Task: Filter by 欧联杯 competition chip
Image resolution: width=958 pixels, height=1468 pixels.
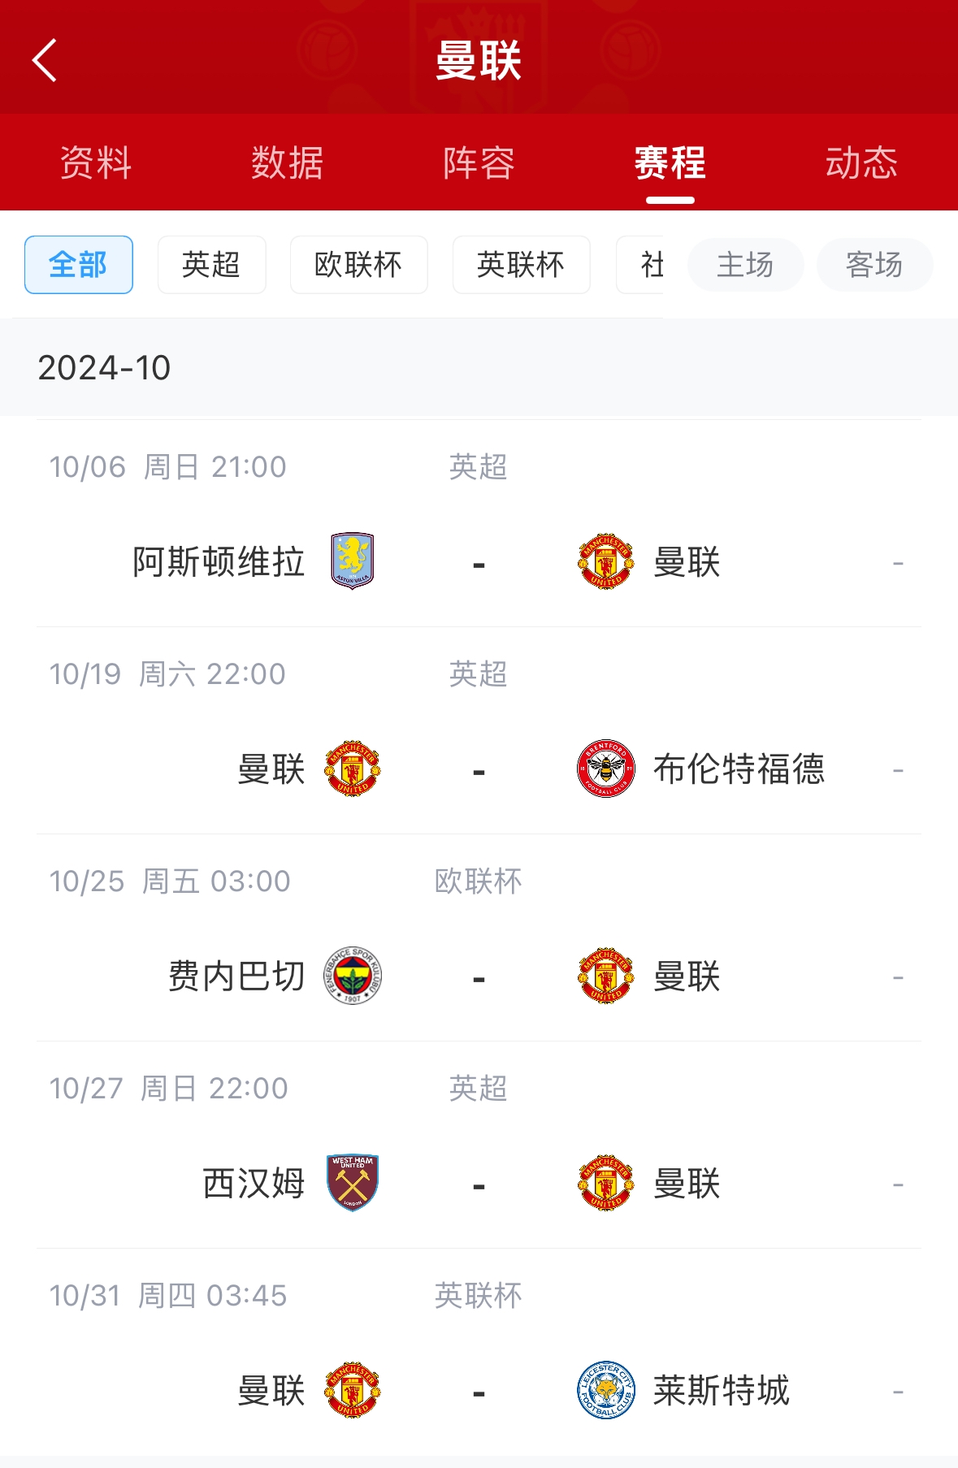Action: 358,265
